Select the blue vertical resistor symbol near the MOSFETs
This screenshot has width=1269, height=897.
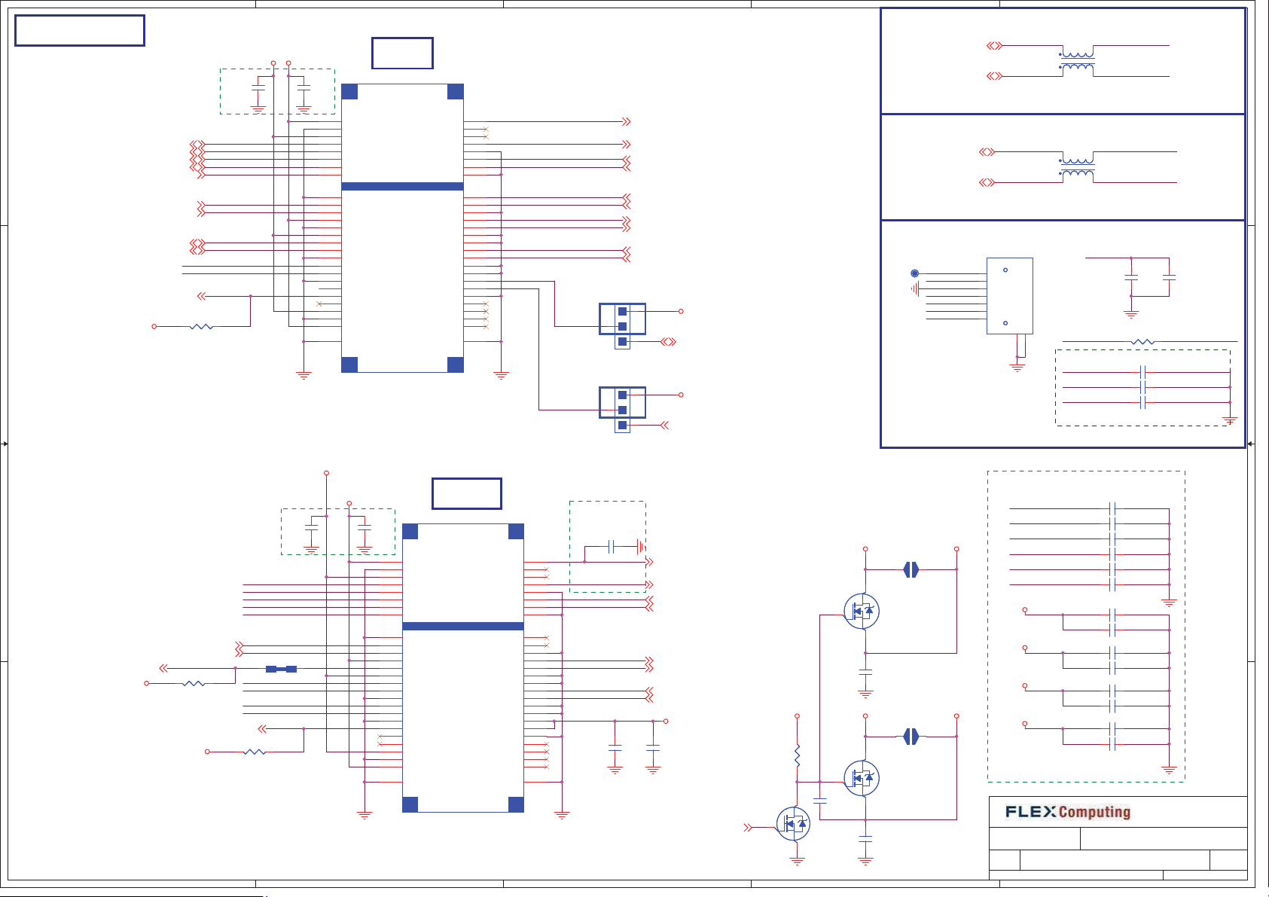tap(797, 755)
